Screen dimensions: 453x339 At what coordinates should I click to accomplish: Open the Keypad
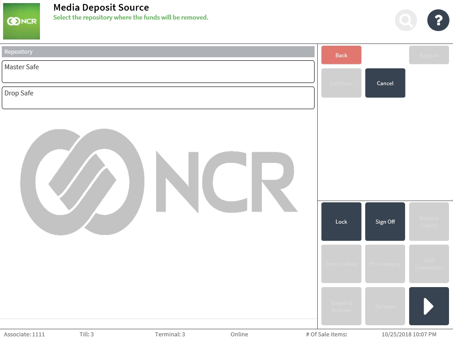(429, 55)
